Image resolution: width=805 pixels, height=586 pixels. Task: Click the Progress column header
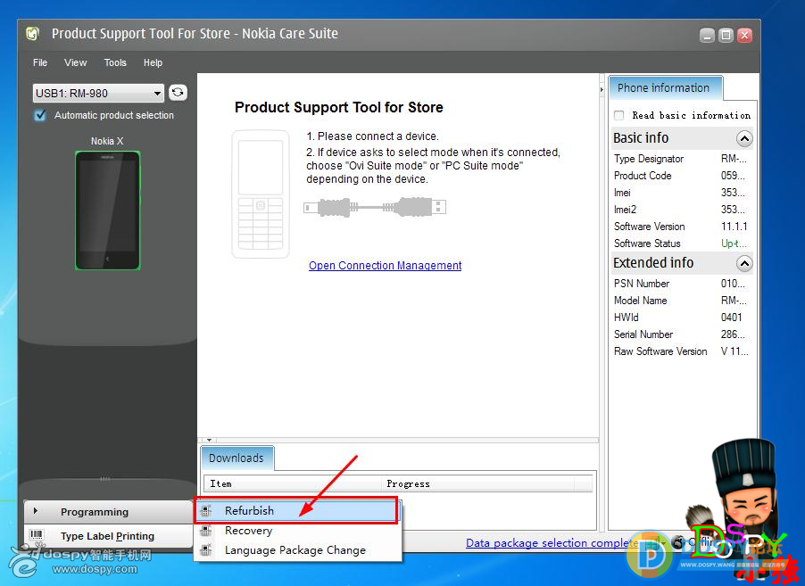(x=477, y=483)
